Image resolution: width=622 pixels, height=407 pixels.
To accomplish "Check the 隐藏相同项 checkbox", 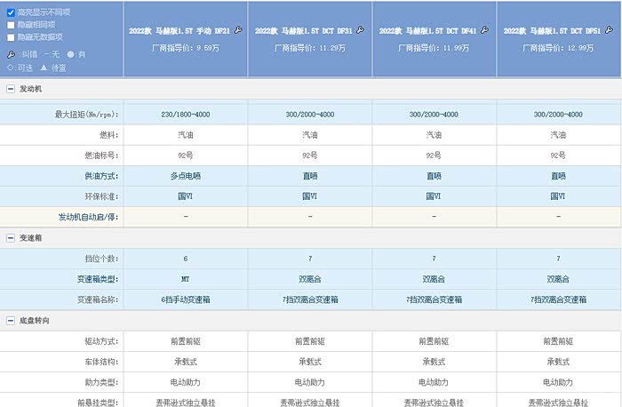I will coord(11,25).
